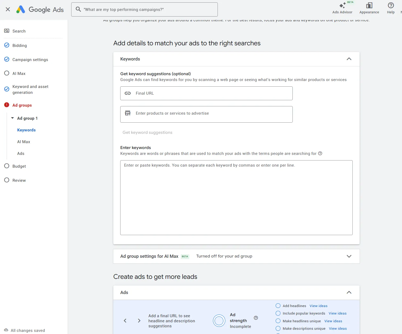Collapse the Keywords section chevron
The width and height of the screenshot is (402, 334).
[349, 59]
